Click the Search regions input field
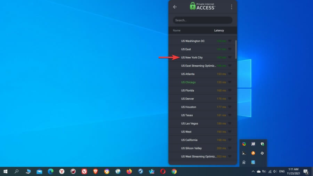Screen dimensions: 313x176 203,20
